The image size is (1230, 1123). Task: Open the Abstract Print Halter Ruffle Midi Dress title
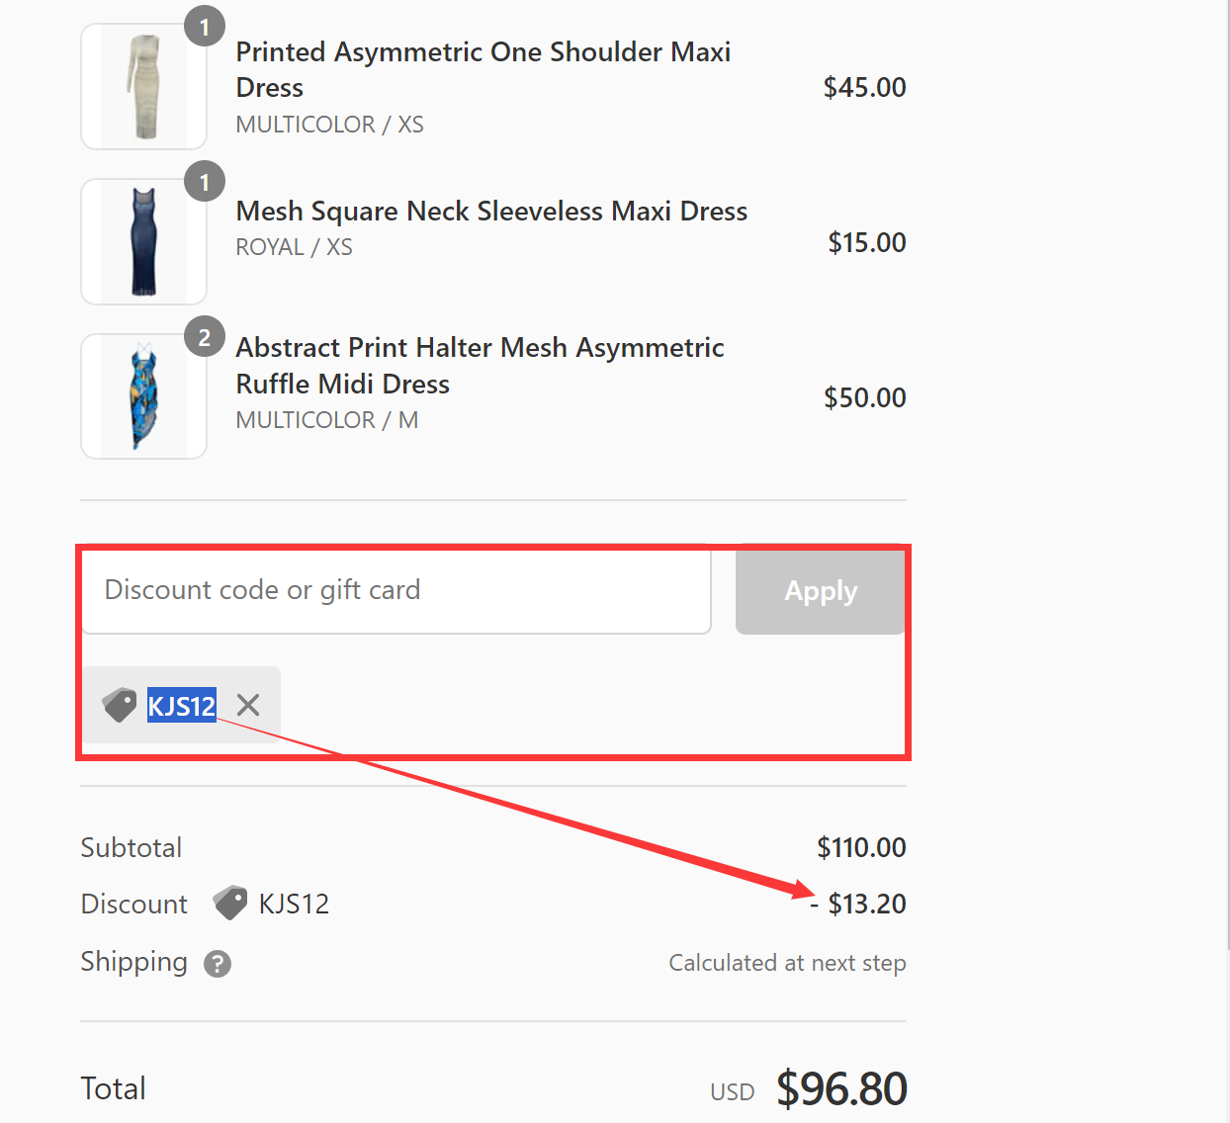click(480, 365)
